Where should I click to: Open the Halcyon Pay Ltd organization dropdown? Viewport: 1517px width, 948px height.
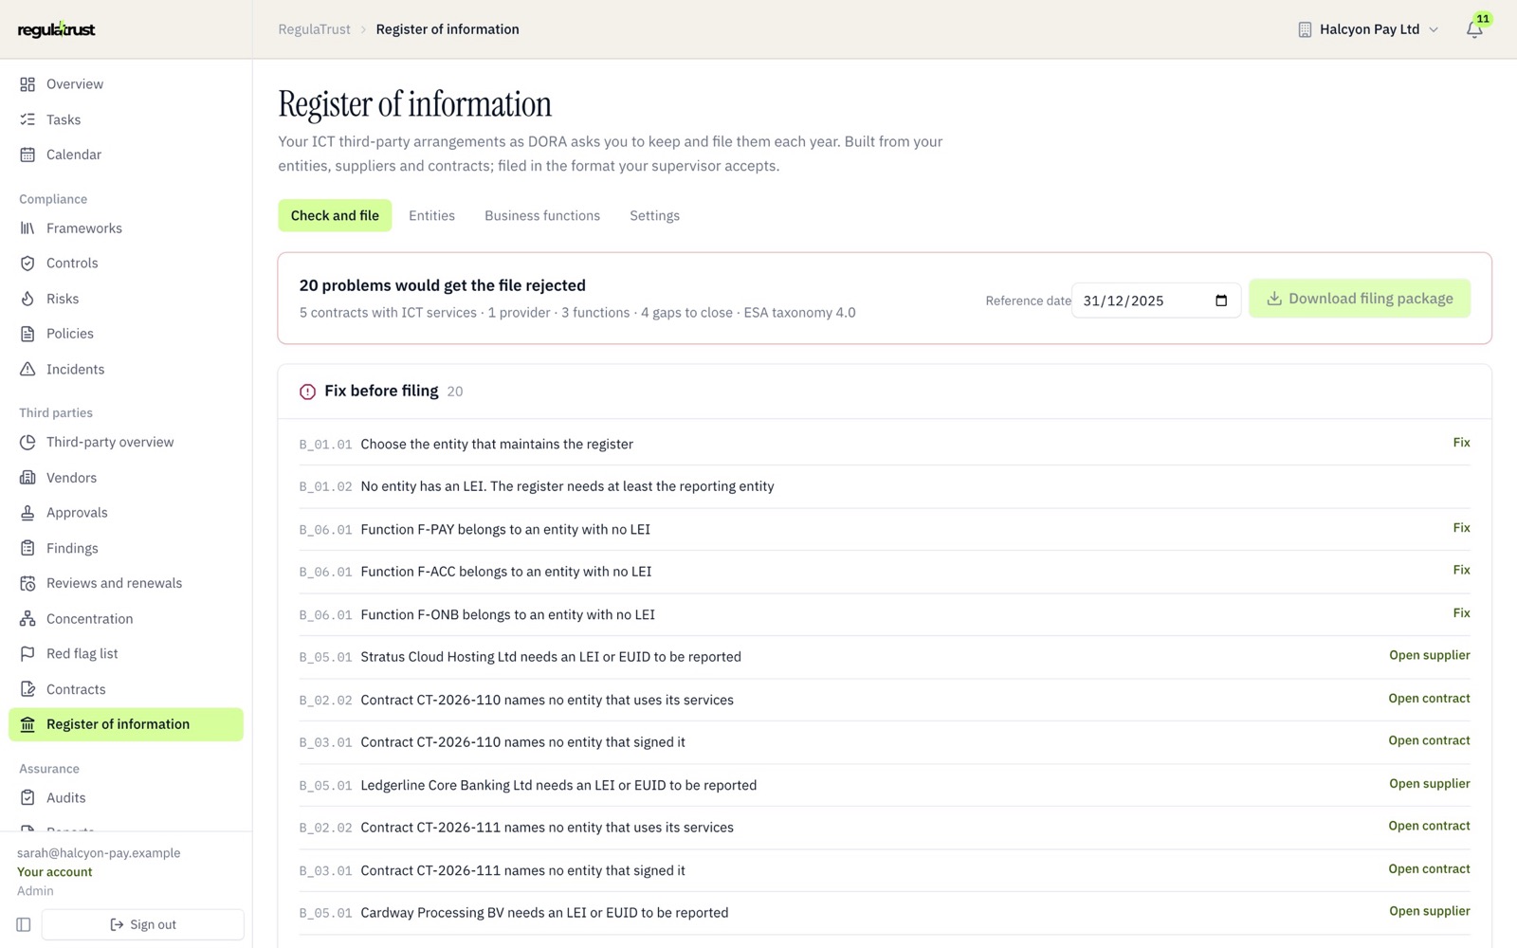pyautogui.click(x=1367, y=29)
